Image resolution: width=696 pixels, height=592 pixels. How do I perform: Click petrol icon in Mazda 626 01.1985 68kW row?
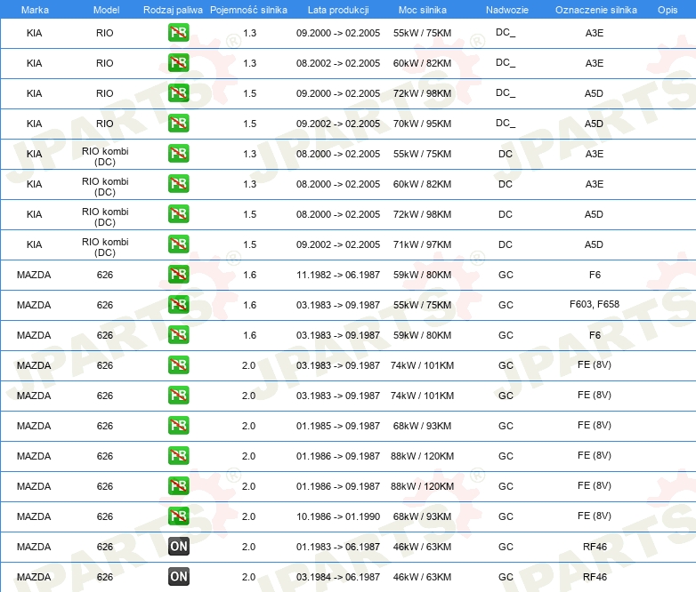(178, 425)
